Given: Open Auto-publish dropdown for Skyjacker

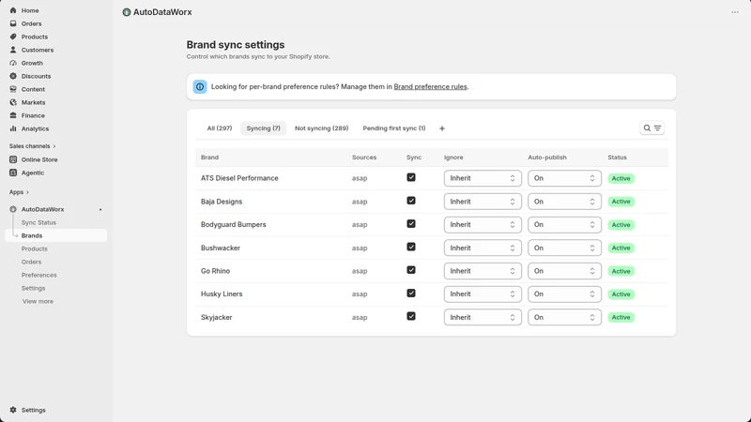Looking at the screenshot, I should pyautogui.click(x=564, y=317).
